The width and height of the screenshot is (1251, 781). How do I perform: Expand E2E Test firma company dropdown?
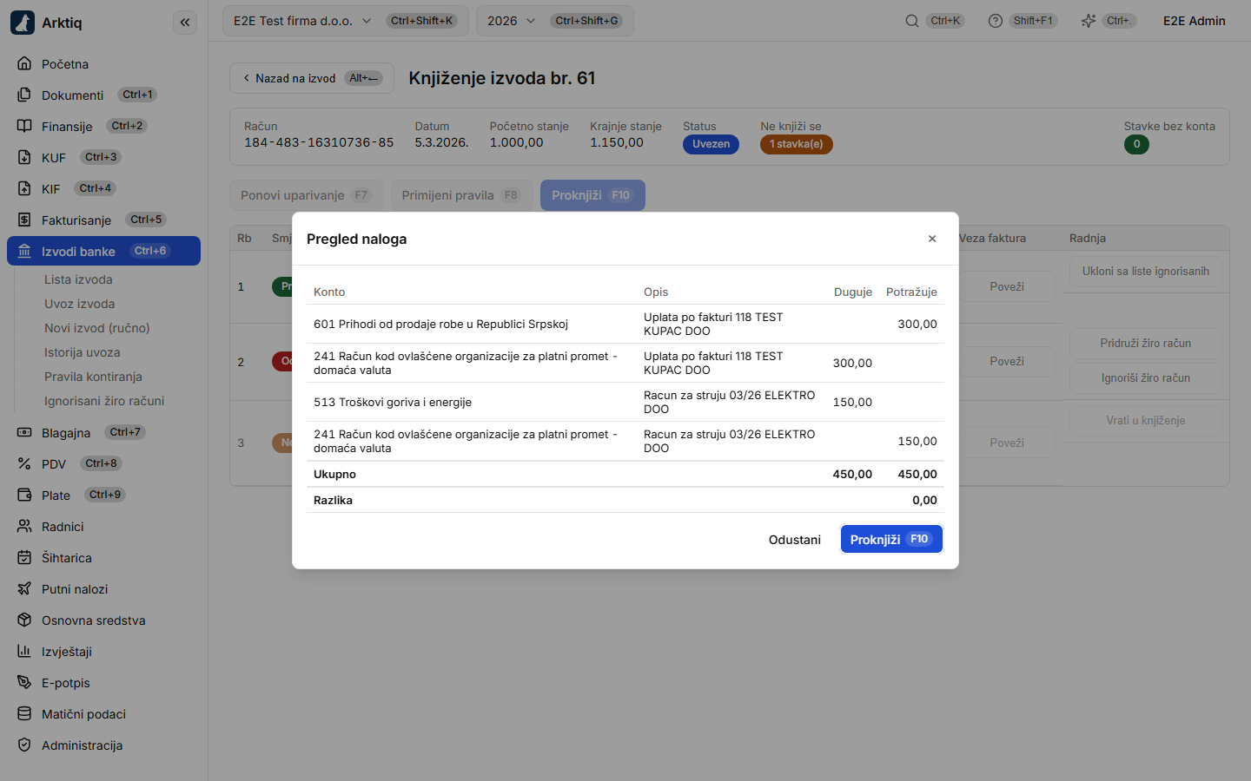point(346,21)
